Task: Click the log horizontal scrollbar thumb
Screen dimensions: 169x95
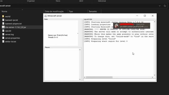Action: [99, 77]
